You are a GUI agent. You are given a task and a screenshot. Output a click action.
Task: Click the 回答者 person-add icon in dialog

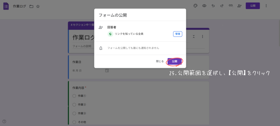(x=101, y=27)
